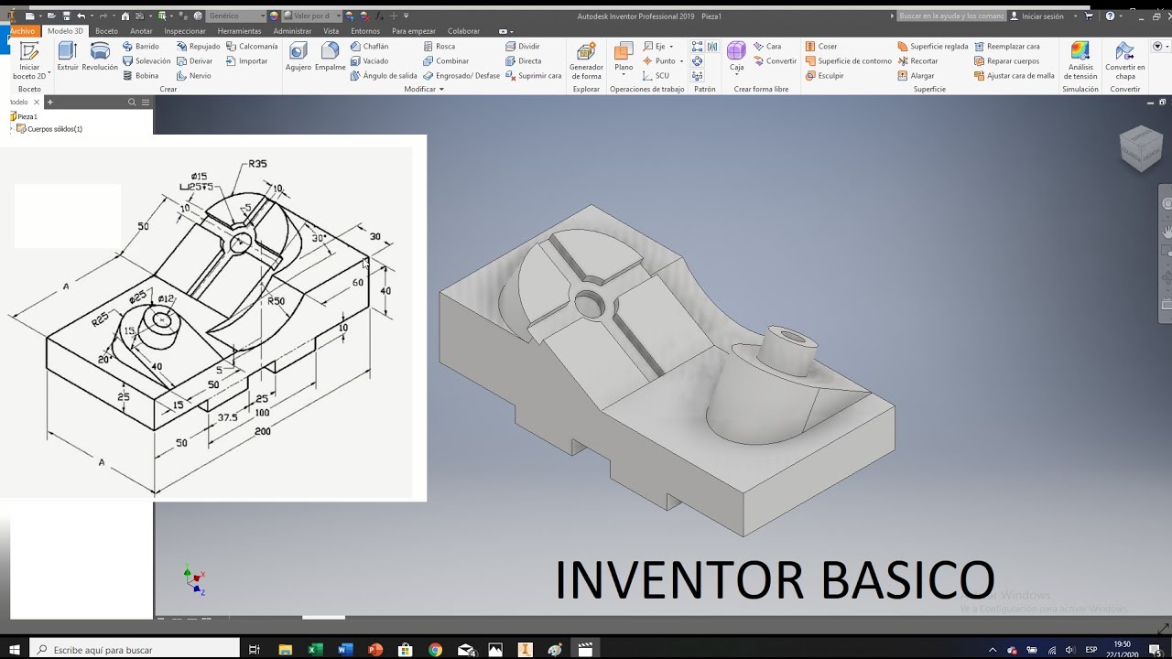Select the Chaflán chamfer tool
The image size is (1172, 659).
click(x=370, y=46)
